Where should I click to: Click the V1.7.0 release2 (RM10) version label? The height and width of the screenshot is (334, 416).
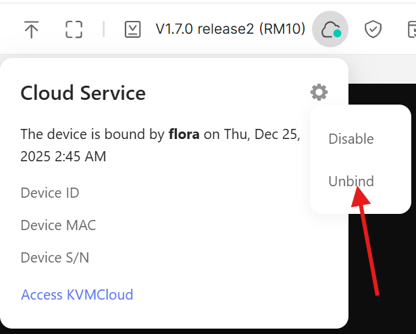(x=230, y=29)
